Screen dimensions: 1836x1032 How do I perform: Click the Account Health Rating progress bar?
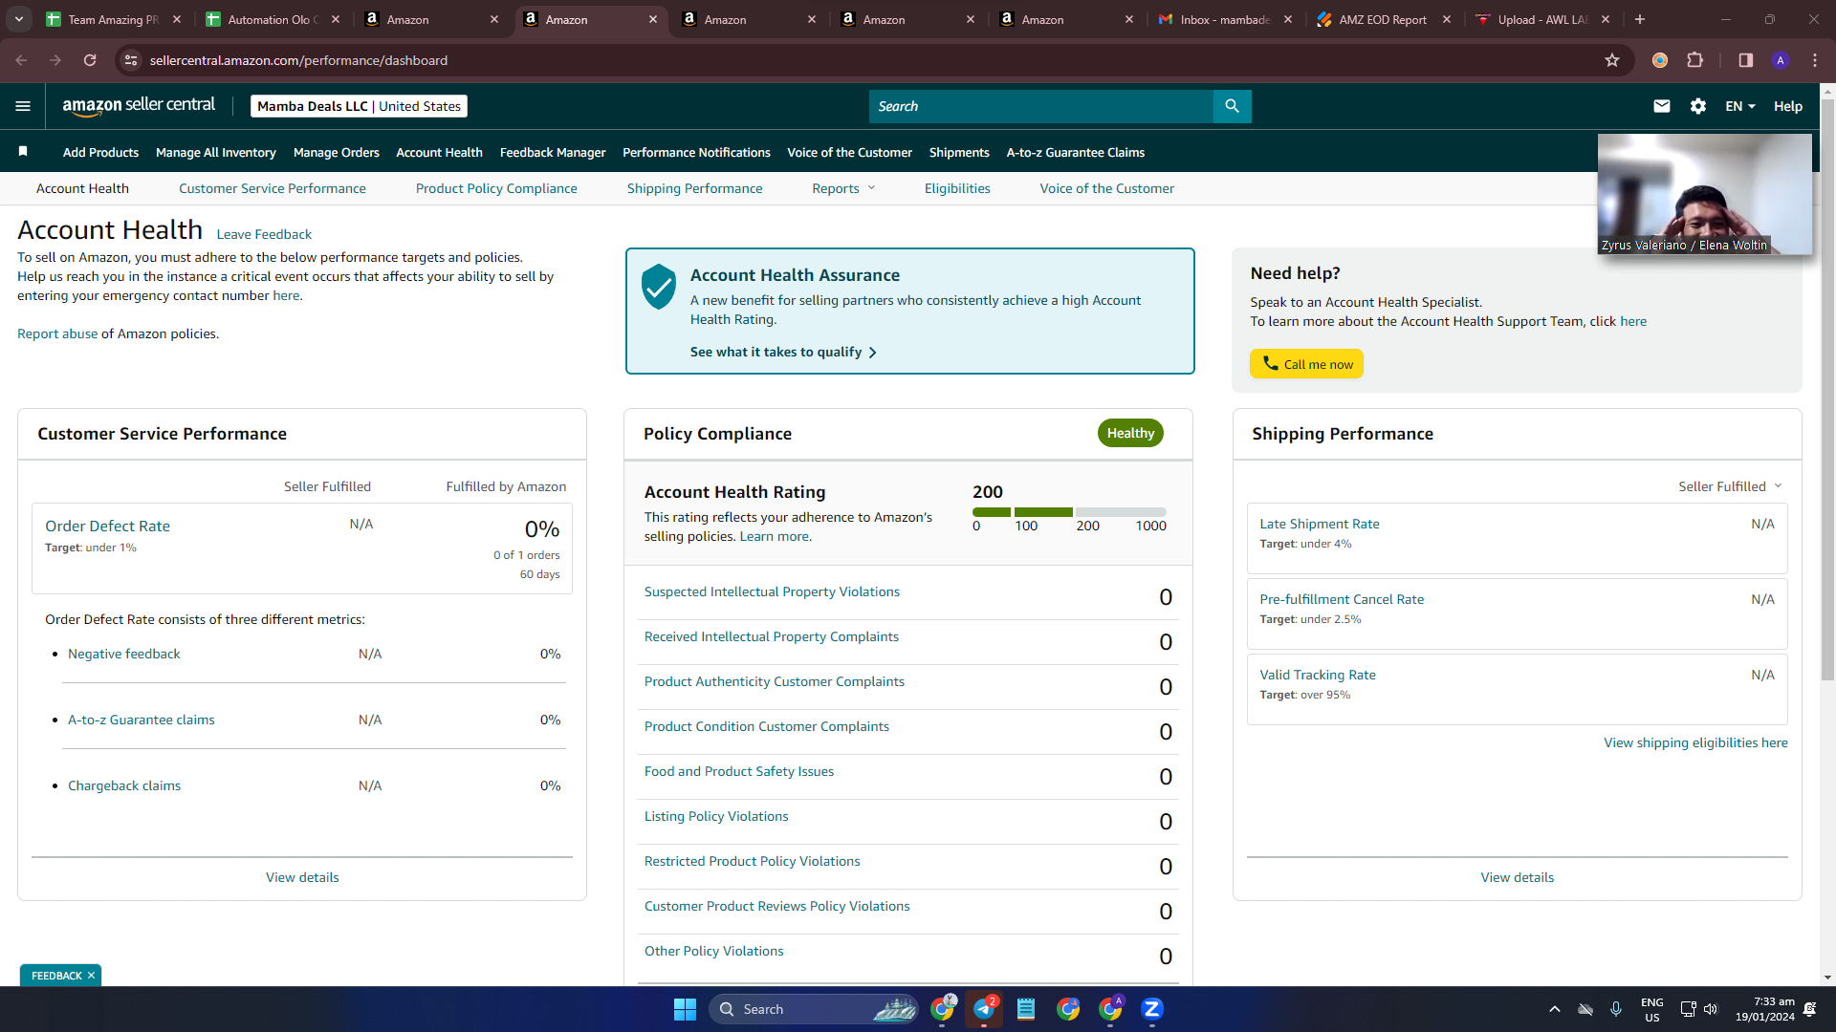pos(1069,512)
